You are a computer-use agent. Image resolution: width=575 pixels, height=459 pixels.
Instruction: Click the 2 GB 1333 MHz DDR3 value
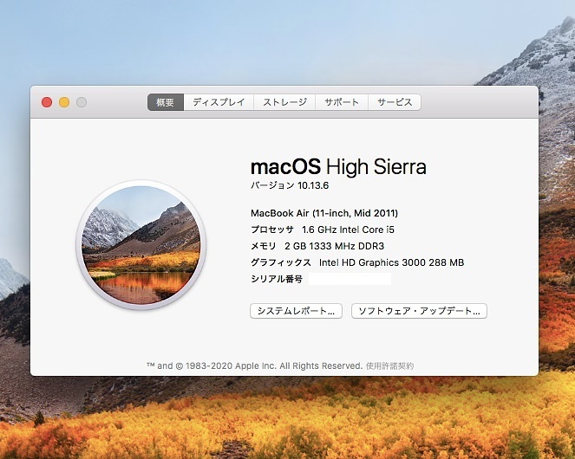(335, 246)
